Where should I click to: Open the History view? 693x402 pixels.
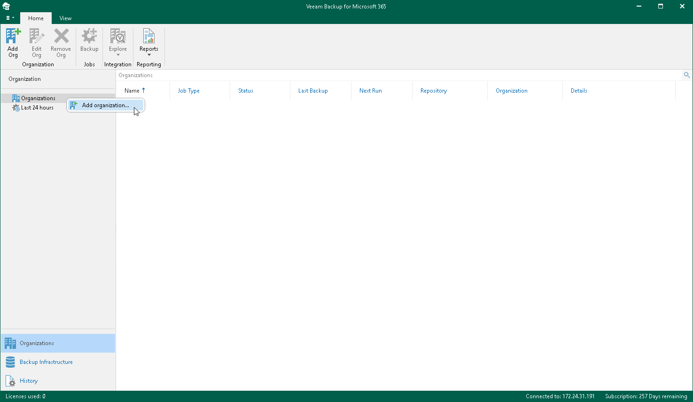tap(58, 381)
